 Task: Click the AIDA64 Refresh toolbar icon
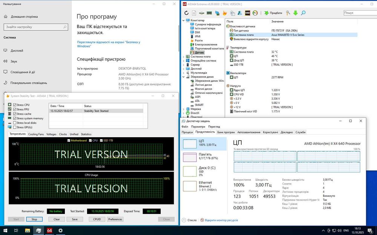(x=187, y=13)
